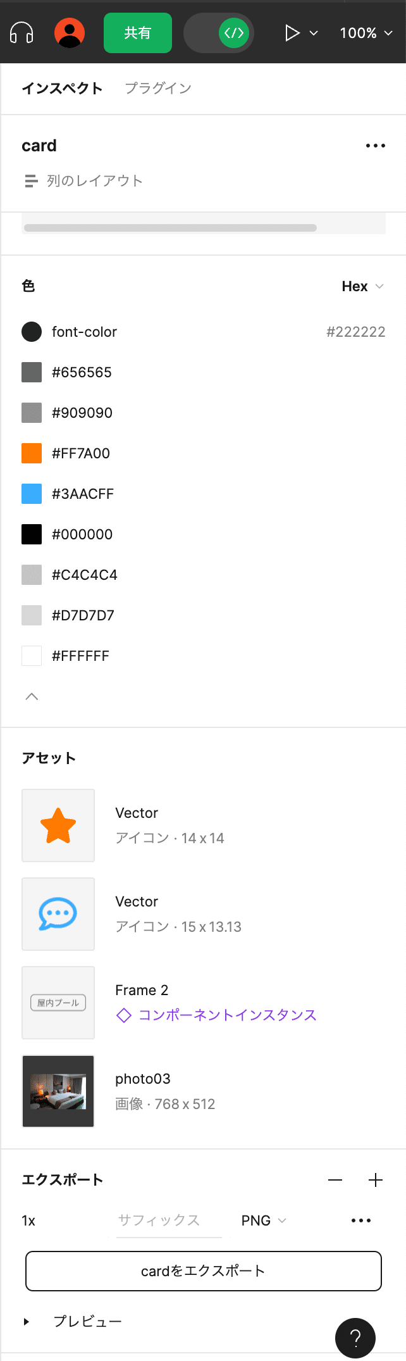The image size is (406, 1361).
Task: Click the photo03 image thumbnail
Action: pyautogui.click(x=58, y=1091)
